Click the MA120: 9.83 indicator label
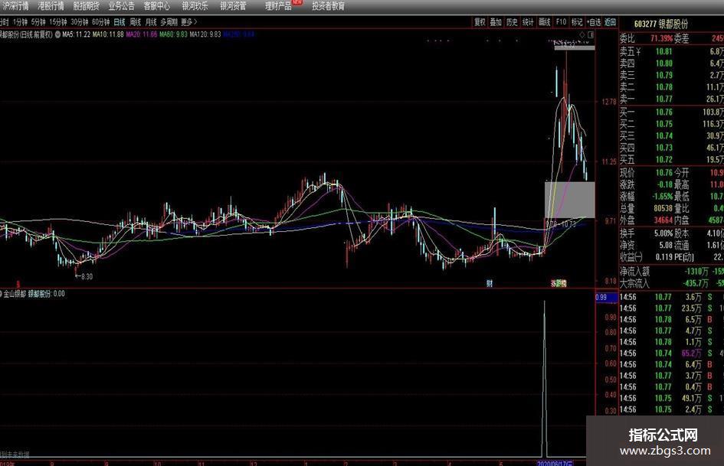724x466 pixels. pos(205,34)
